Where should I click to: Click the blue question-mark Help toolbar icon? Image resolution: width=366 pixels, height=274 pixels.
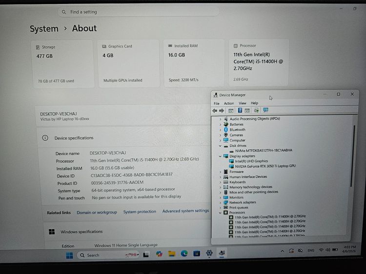[240, 110]
